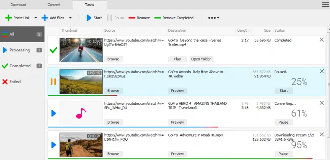Screen dimensions: 330x160
Task: Remove the Beyond the Race task with X
Action: (322, 40)
